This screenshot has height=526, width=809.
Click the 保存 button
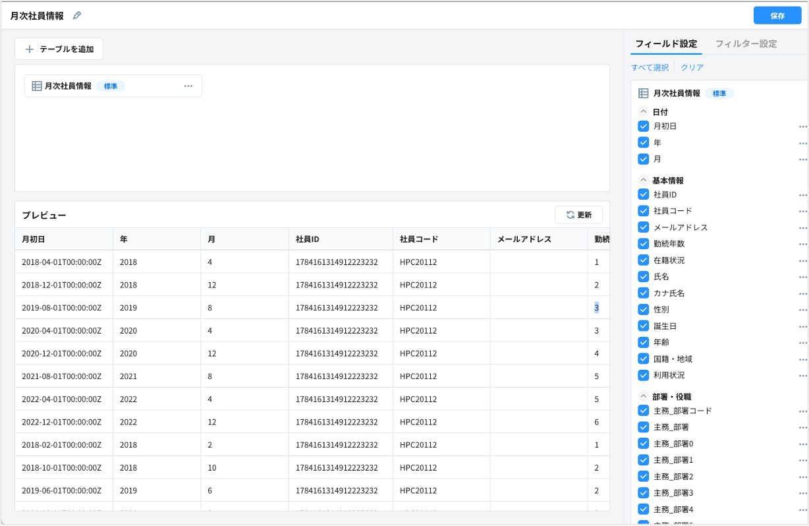pyautogui.click(x=777, y=16)
